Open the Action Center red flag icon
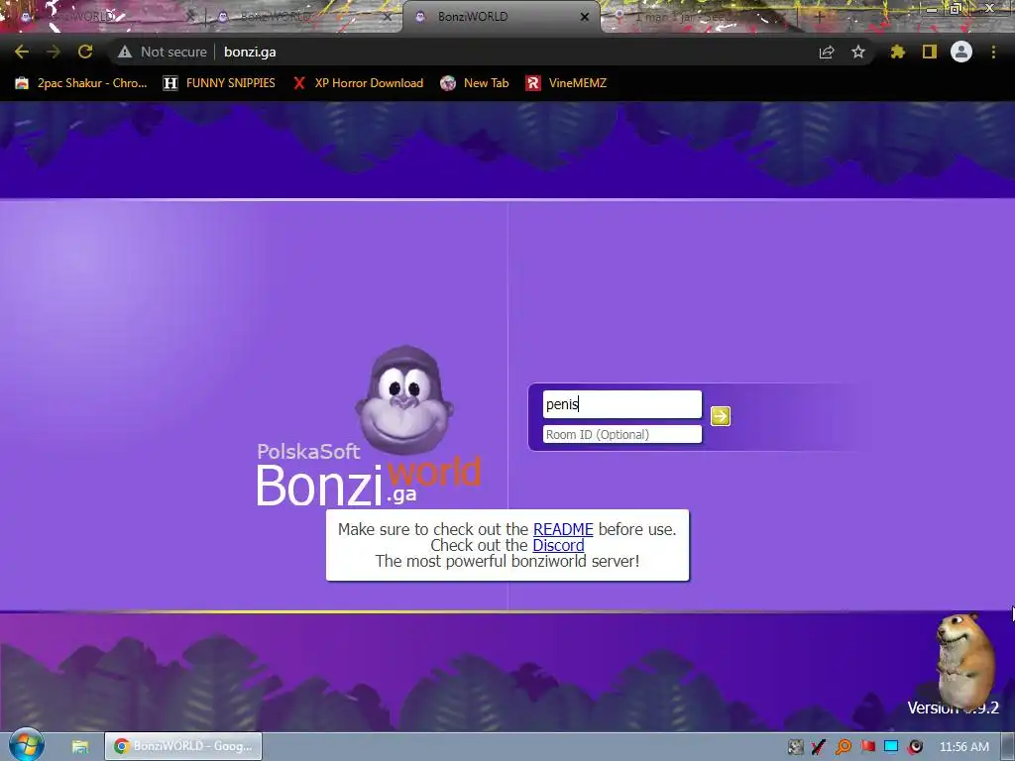 tap(868, 747)
